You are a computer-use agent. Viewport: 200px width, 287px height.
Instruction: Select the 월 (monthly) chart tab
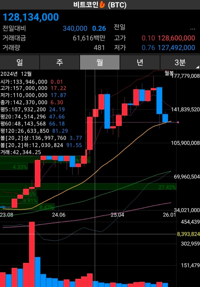tap(100, 62)
